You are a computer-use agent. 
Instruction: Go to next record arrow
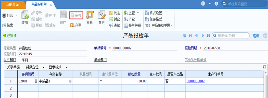pyautogui.click(x=203, y=35)
